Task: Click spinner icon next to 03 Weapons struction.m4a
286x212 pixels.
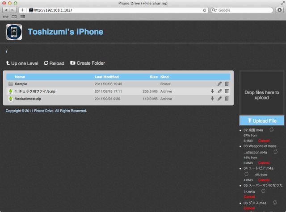Action: click(x=275, y=152)
